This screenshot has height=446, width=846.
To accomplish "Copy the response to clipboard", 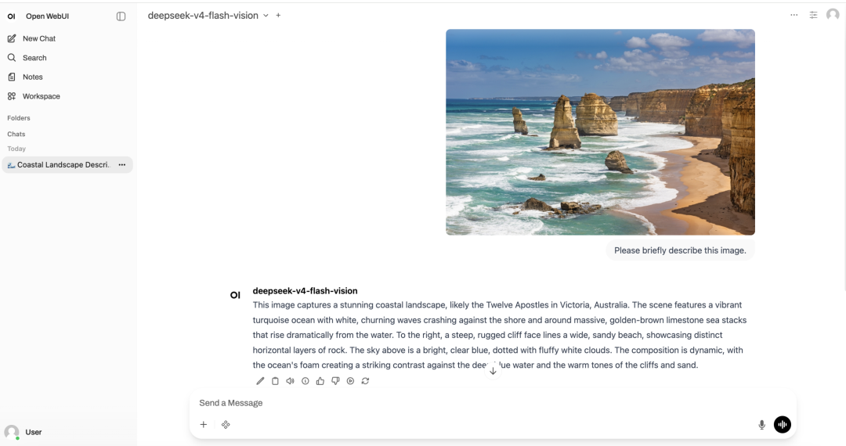I will (x=275, y=381).
